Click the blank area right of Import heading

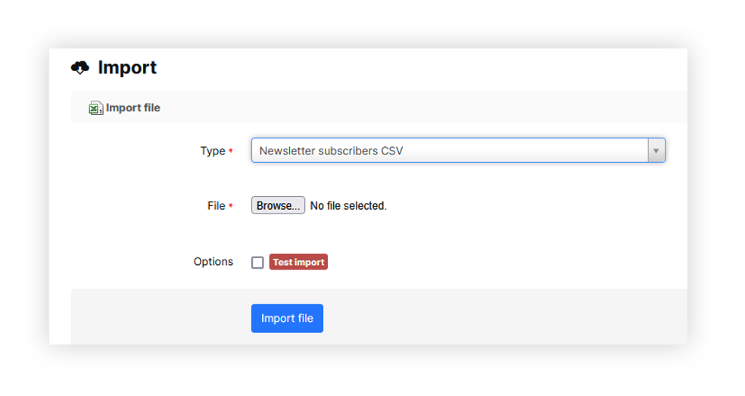[x=416, y=68]
